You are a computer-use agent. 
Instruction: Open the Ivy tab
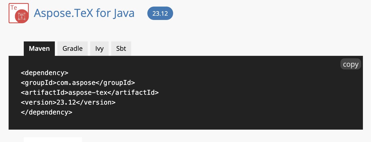click(99, 49)
